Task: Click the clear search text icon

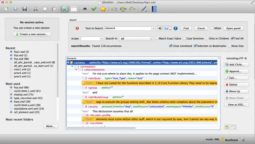Action: click(x=160, y=28)
